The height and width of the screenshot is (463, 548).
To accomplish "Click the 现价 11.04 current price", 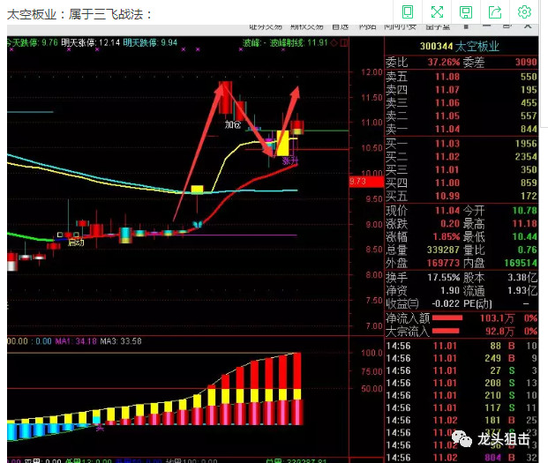I will 447,210.
